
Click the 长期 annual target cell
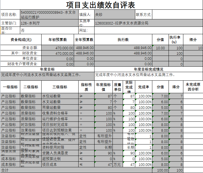click(x=104, y=147)
